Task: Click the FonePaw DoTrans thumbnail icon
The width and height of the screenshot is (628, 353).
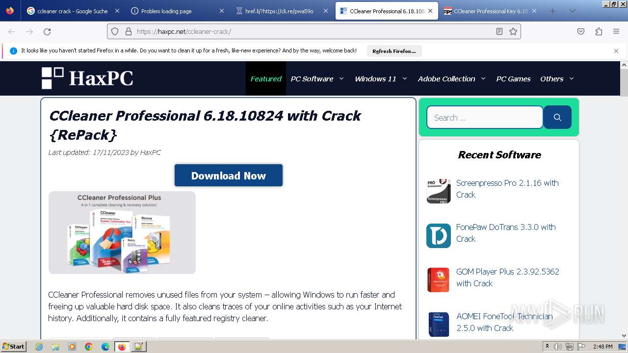Action: pos(438,235)
